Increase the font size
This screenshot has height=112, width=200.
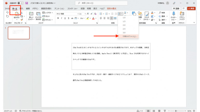click(88, 14)
